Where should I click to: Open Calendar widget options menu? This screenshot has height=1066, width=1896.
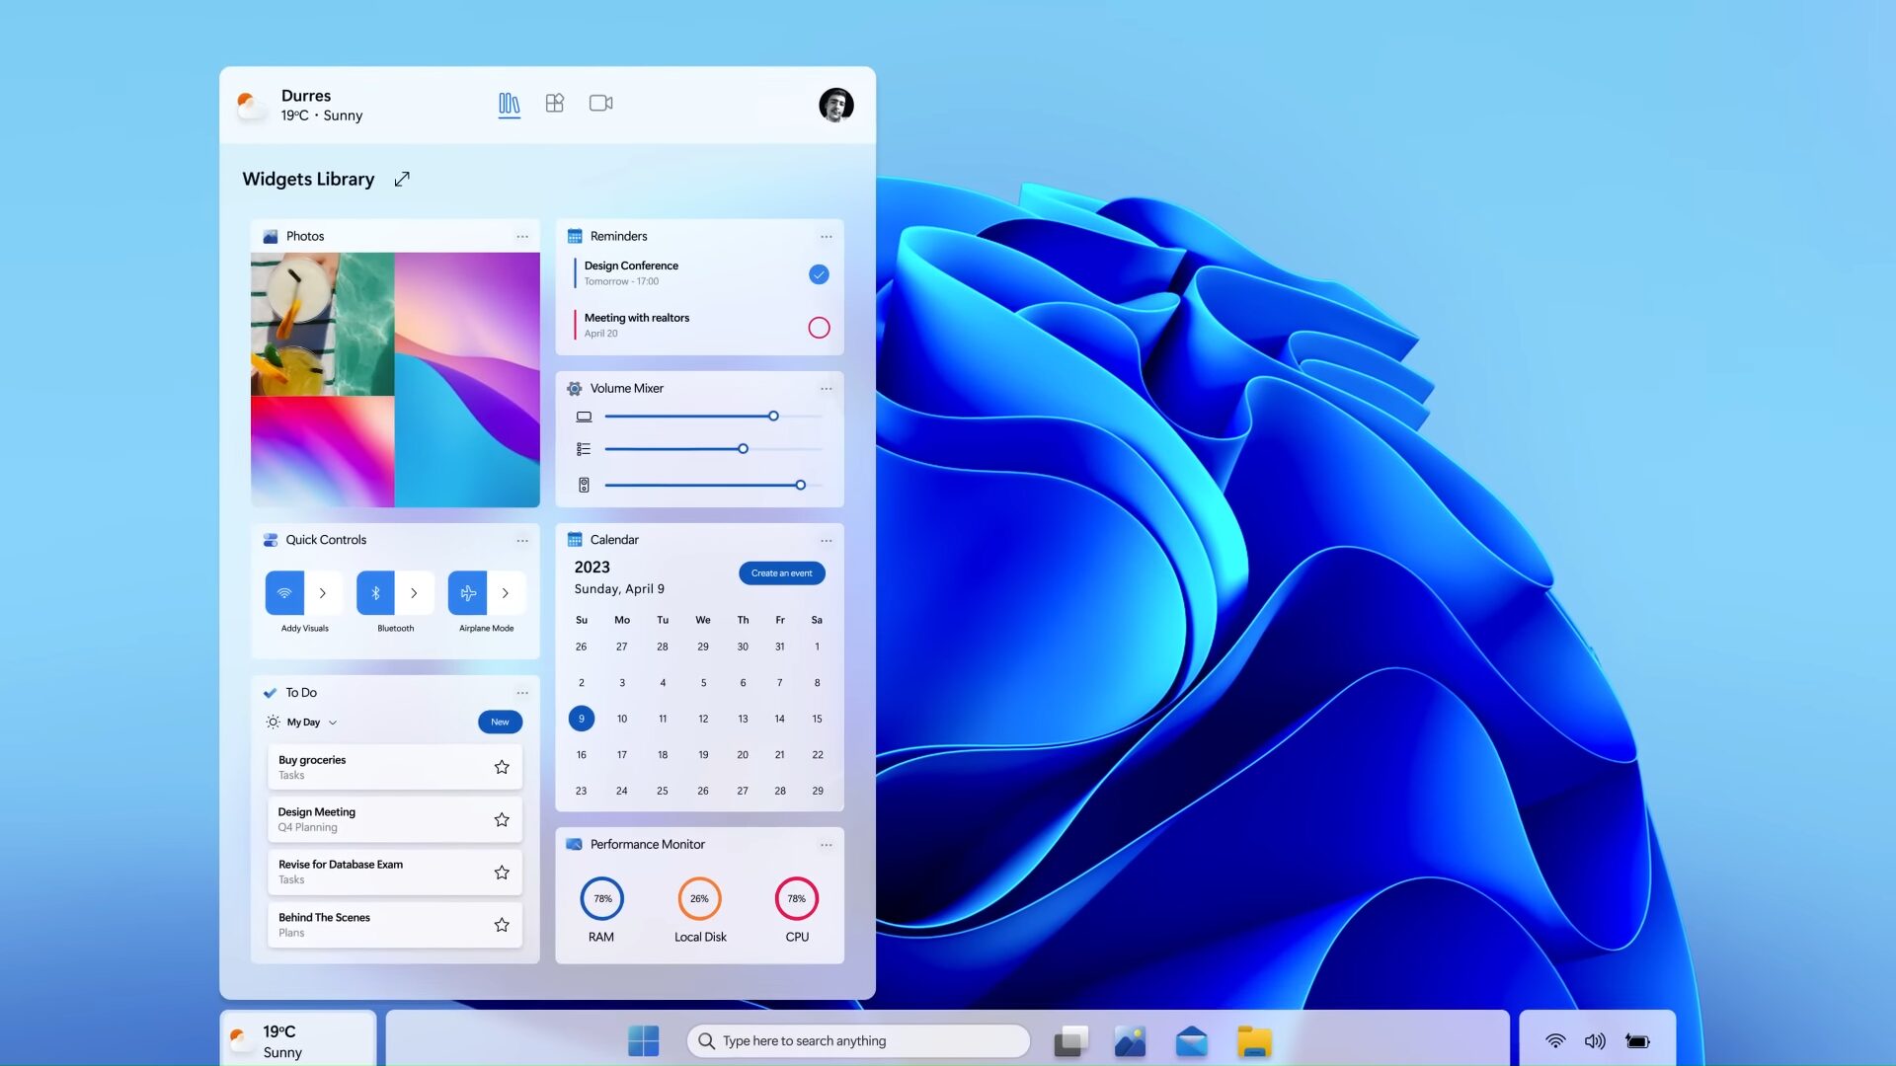826,539
